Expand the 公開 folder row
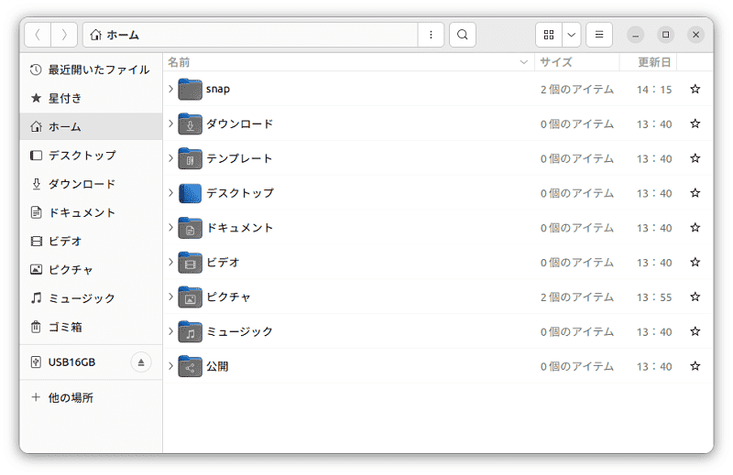This screenshot has height=475, width=733. click(x=170, y=366)
